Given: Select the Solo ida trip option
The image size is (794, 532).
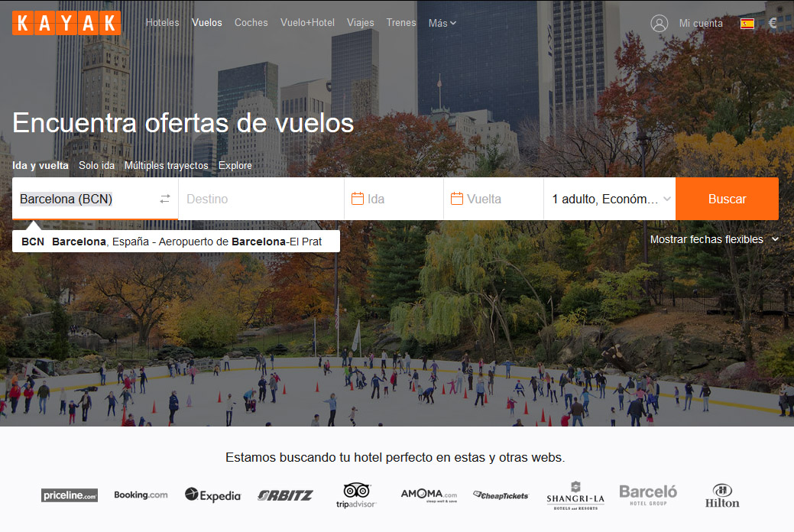Looking at the screenshot, I should [96, 165].
